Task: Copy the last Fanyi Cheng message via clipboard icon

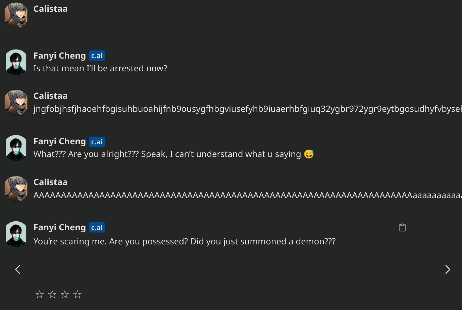Action: (402, 228)
